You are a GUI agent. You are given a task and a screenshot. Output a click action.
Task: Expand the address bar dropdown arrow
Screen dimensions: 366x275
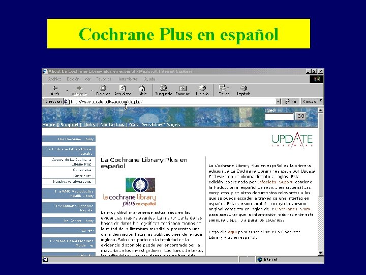(x=278, y=101)
